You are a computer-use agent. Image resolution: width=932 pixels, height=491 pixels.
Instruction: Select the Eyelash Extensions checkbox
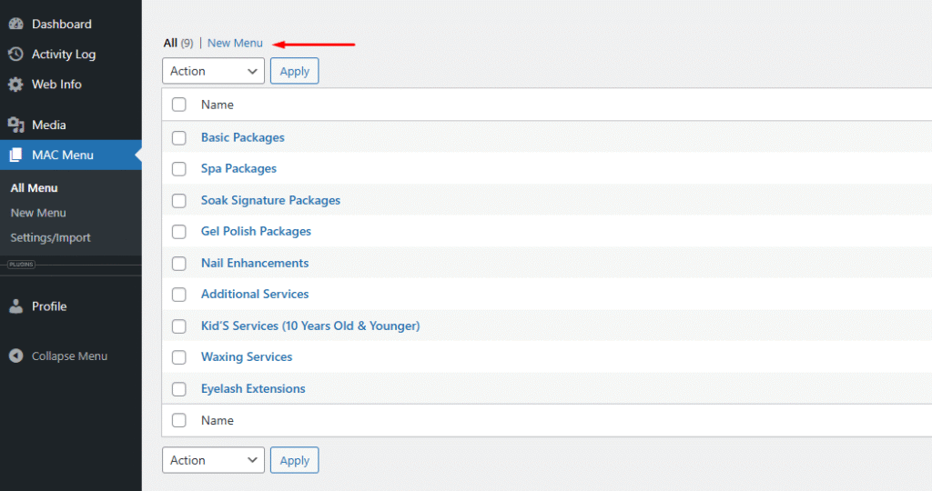179,389
